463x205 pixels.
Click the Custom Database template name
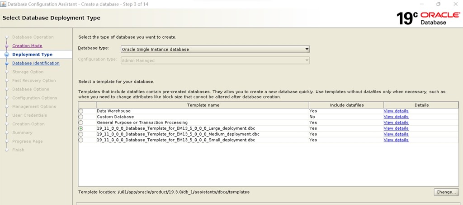[x=115, y=117]
